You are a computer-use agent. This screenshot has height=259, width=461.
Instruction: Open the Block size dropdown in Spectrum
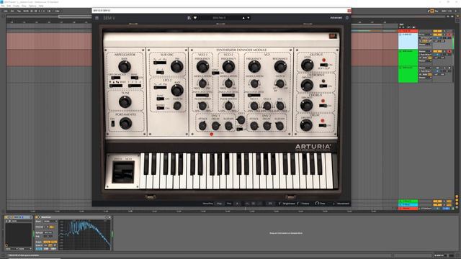[50, 222]
